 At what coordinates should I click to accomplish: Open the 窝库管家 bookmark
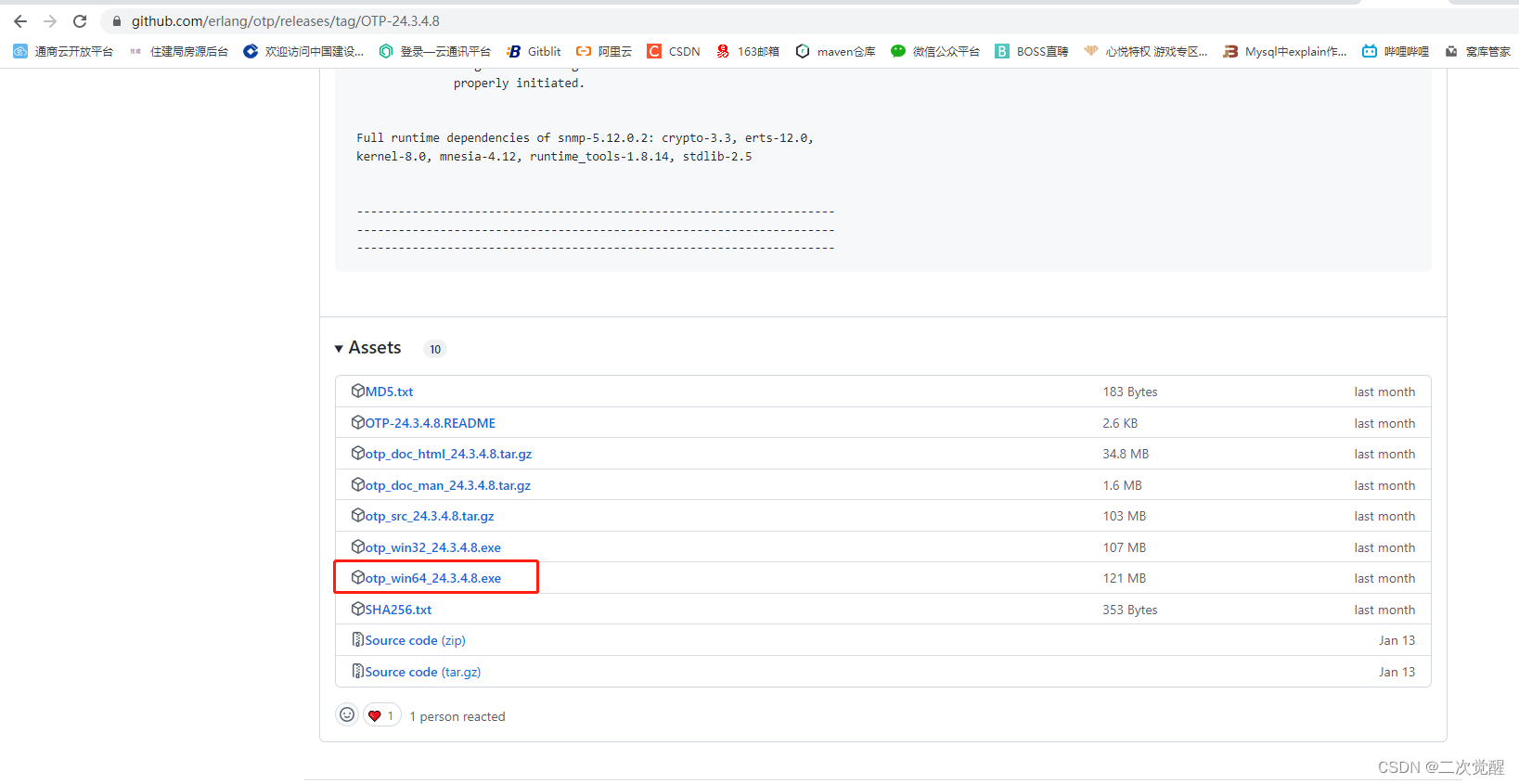pos(1477,51)
